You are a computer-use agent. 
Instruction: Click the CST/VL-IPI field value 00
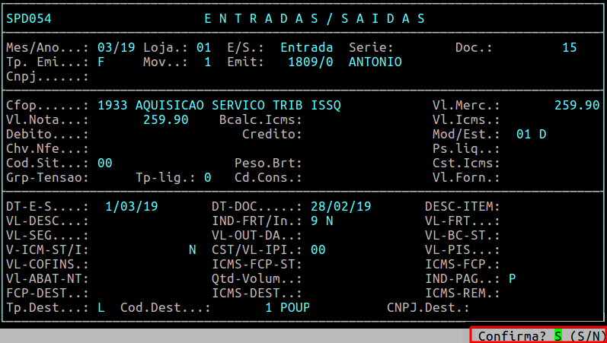(318, 249)
